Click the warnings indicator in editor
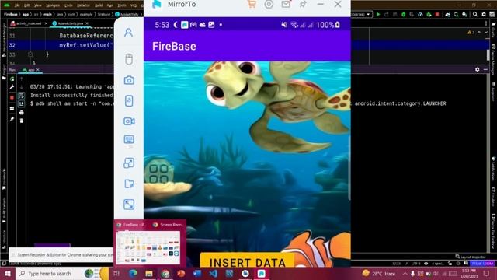 pos(471,33)
